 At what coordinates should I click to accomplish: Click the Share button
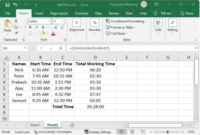[x=187, y=13]
